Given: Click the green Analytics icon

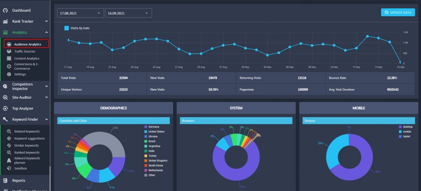Looking at the screenshot, I should 5,32.
